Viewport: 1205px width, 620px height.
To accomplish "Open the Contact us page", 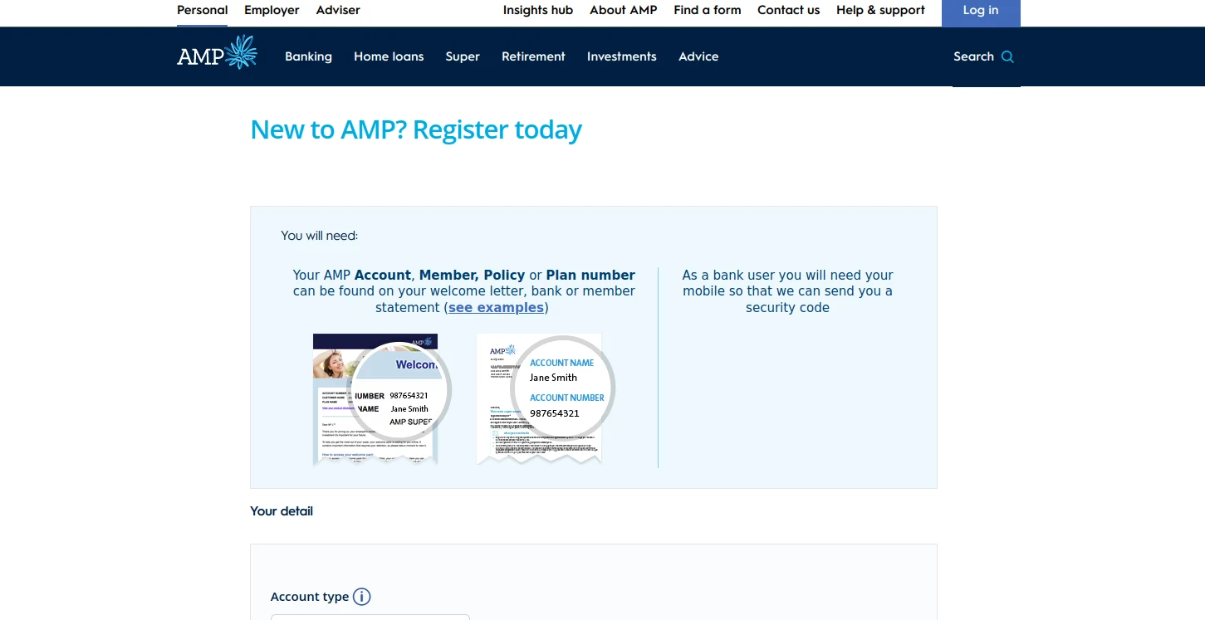I will (x=788, y=10).
